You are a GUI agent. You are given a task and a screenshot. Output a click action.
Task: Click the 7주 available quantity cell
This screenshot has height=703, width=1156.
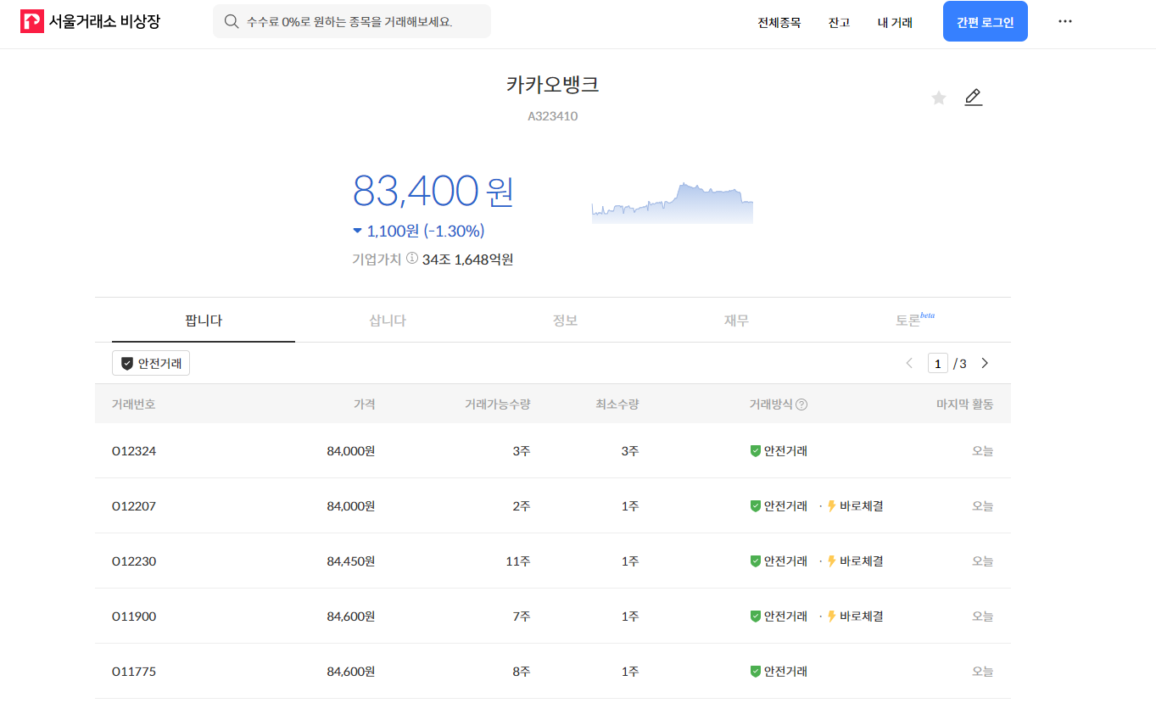[522, 617]
